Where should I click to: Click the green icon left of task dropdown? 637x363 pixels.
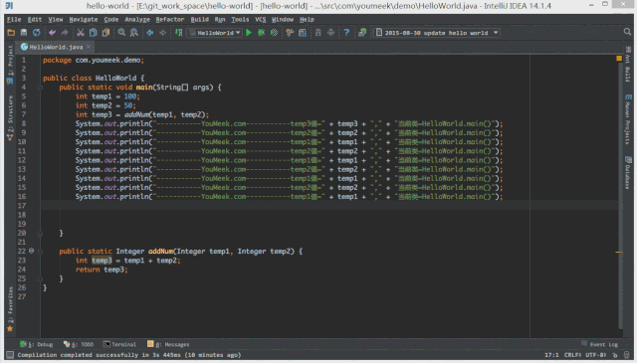362,33
